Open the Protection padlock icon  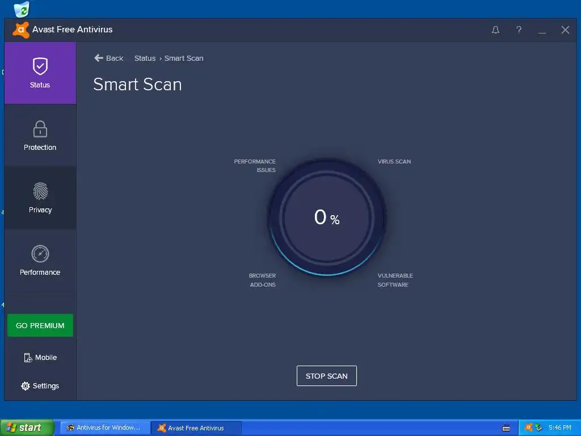coord(40,129)
